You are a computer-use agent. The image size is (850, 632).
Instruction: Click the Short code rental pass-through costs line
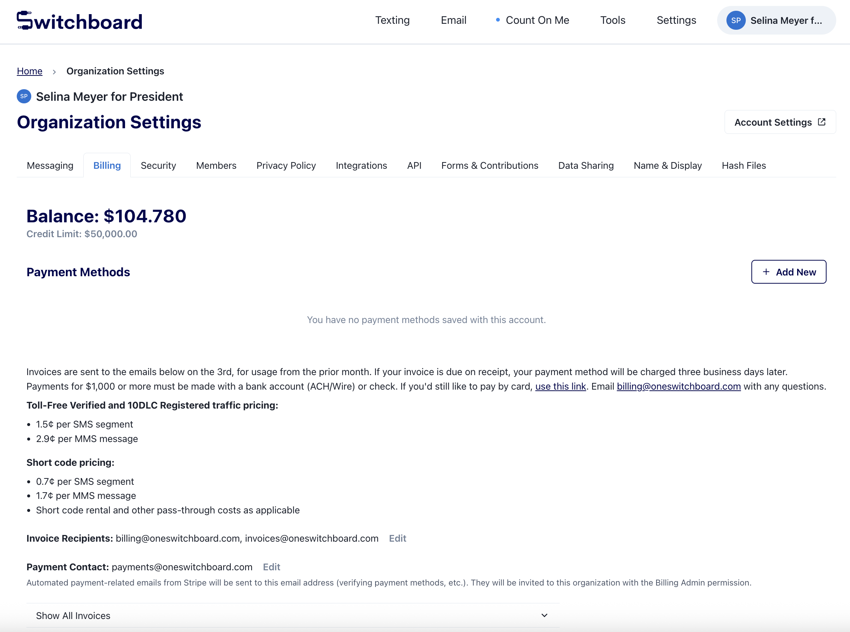[168, 510]
